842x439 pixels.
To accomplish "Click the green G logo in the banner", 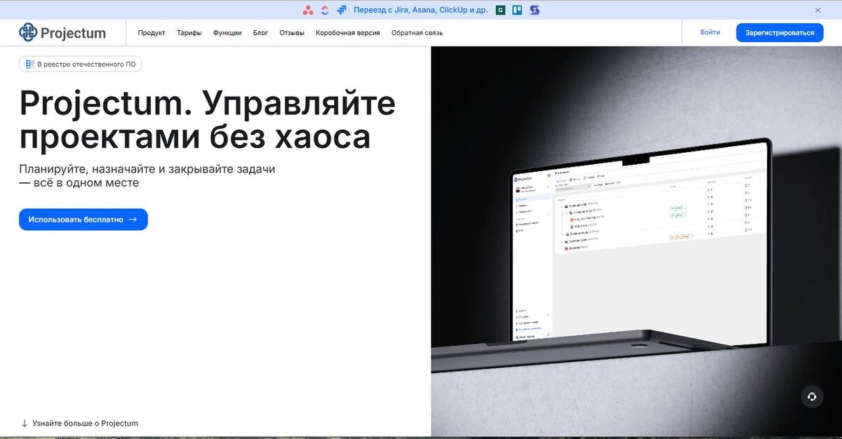I will click(500, 11).
